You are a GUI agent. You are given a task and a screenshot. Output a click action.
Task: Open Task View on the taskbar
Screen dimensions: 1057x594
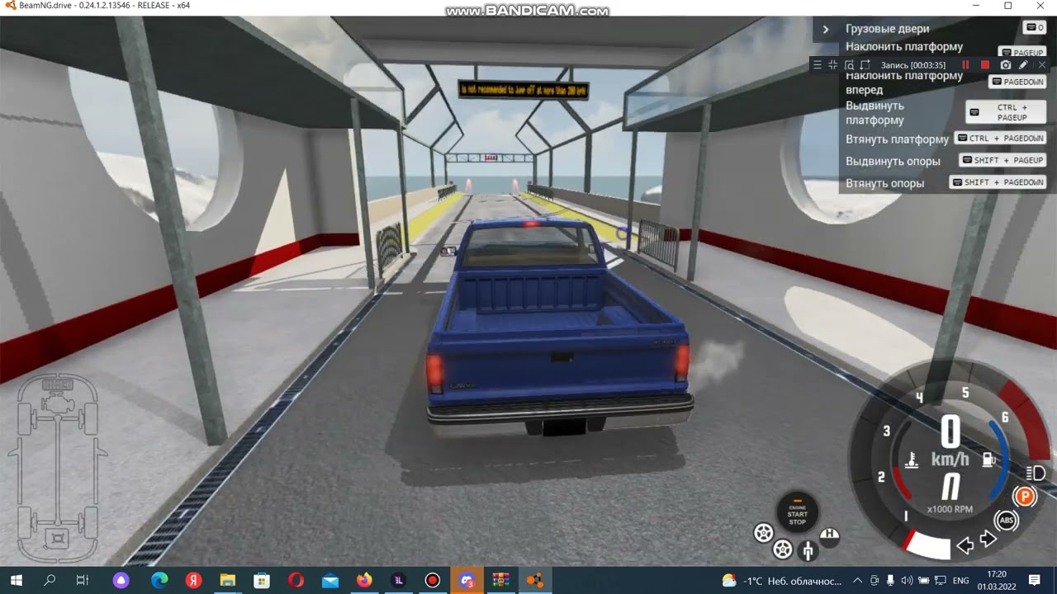(x=83, y=580)
